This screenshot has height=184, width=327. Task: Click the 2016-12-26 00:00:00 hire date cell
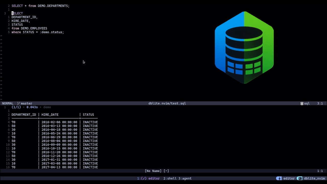(x=59, y=156)
